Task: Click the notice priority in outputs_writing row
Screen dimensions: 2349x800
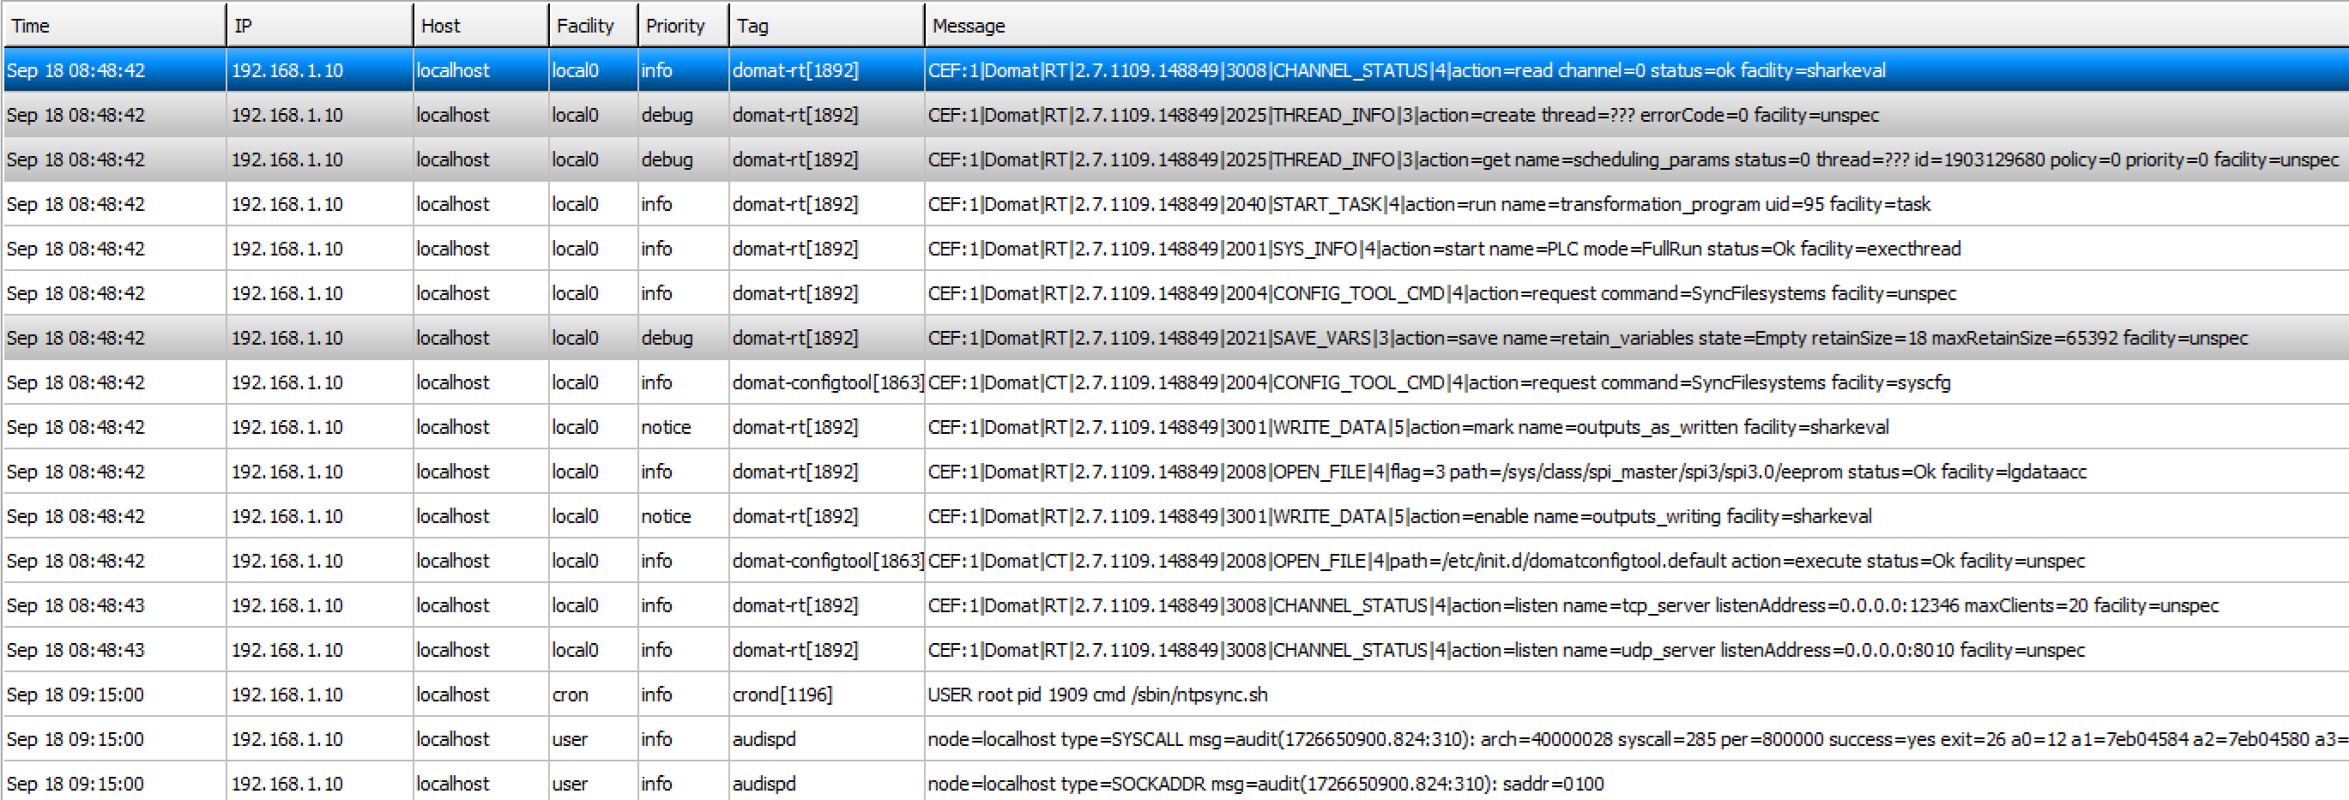Action: [x=666, y=517]
